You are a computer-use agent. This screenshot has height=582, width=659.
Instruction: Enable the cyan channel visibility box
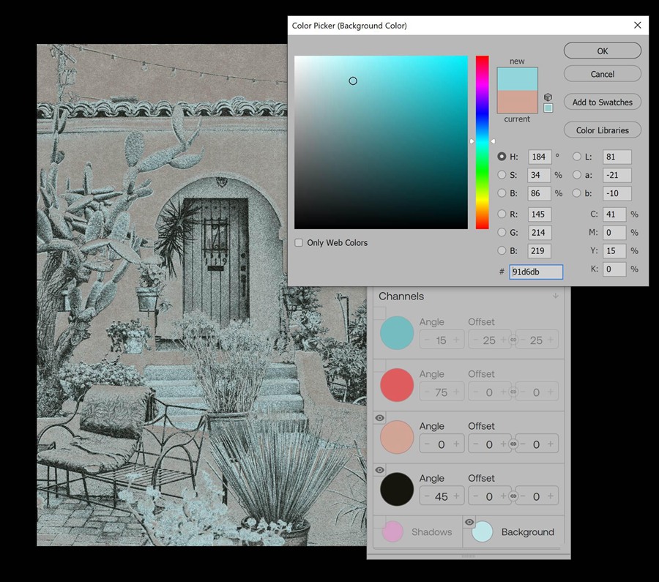point(380,313)
